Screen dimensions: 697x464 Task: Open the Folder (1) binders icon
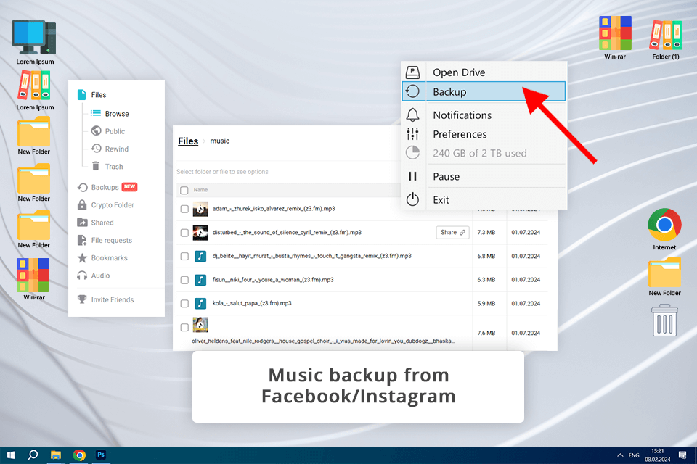click(666, 35)
